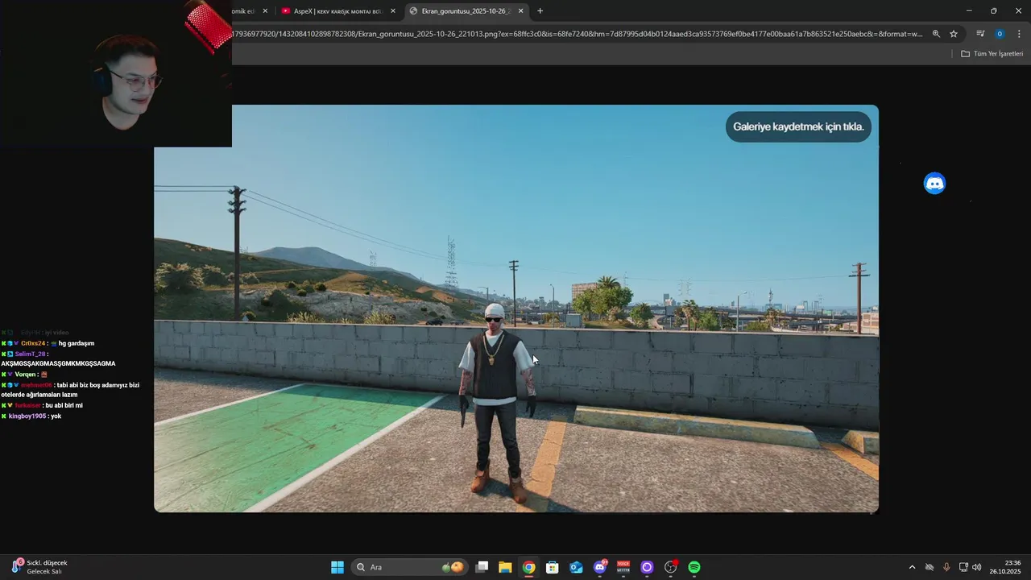Open Outlook from the taskbar
The width and height of the screenshot is (1031, 580).
[x=576, y=567]
